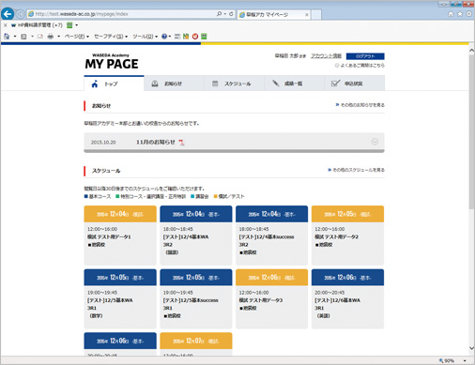Click the printer icon

(x=50, y=37)
